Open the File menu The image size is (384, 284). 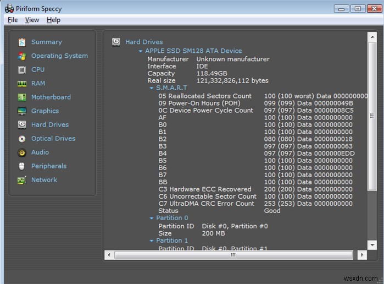coord(13,20)
